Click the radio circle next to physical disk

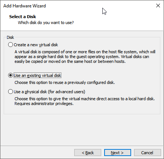pyautogui.click(x=10, y=92)
